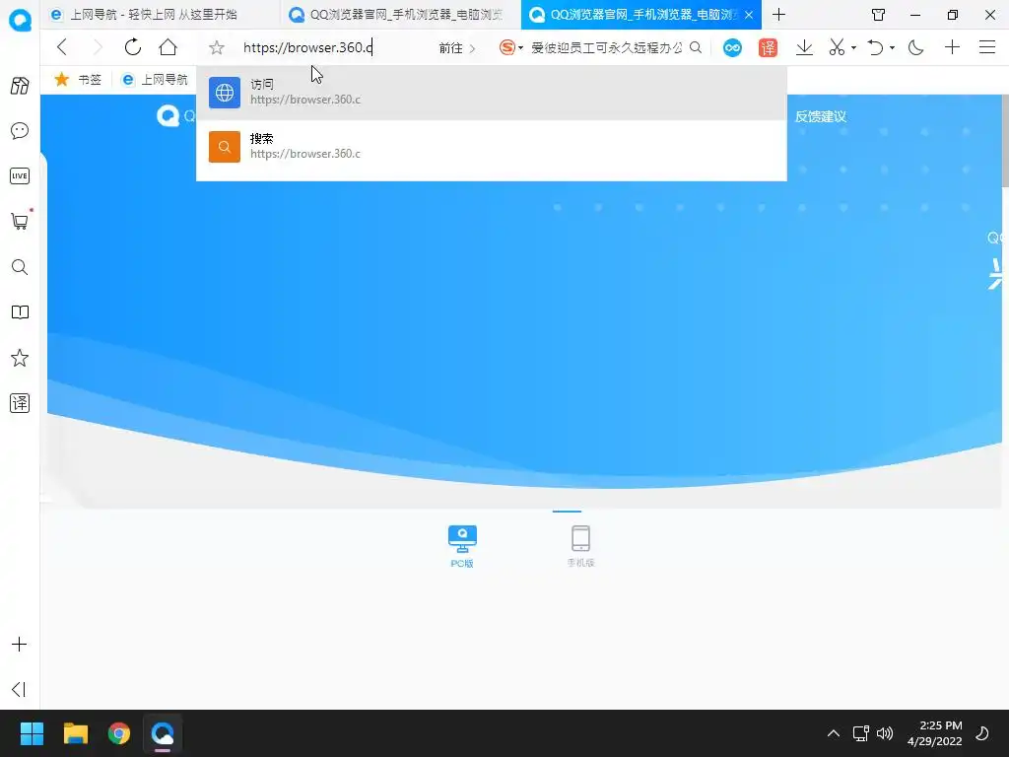Viewport: 1009px width, 757px height.
Task: Open the hamburger main menu
Action: coord(987,47)
